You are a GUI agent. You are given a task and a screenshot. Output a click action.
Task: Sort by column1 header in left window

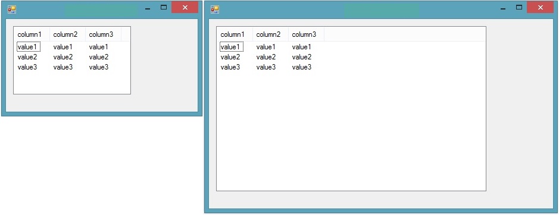(32, 34)
